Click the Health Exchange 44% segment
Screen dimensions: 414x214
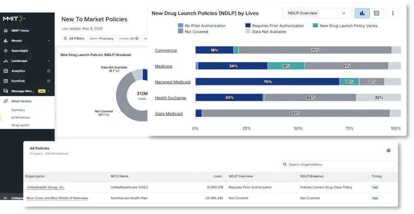[x=310, y=98]
